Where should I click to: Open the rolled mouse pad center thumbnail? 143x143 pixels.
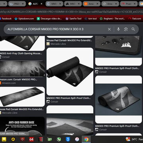(70, 71)
